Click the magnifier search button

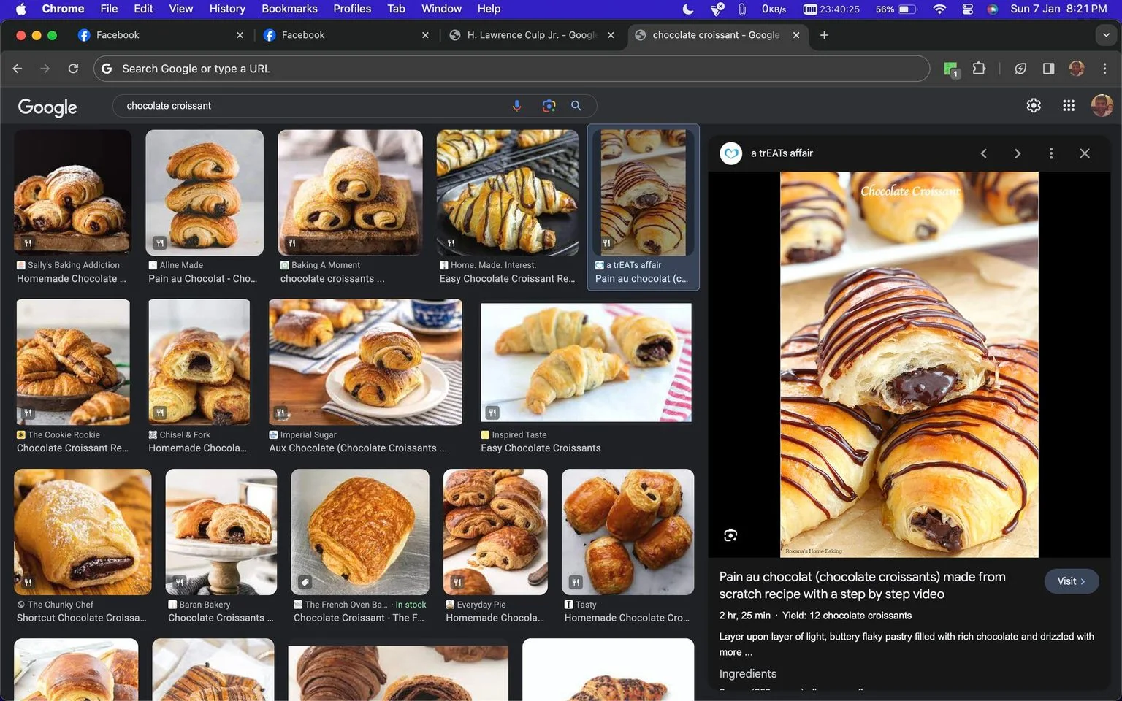tap(576, 106)
